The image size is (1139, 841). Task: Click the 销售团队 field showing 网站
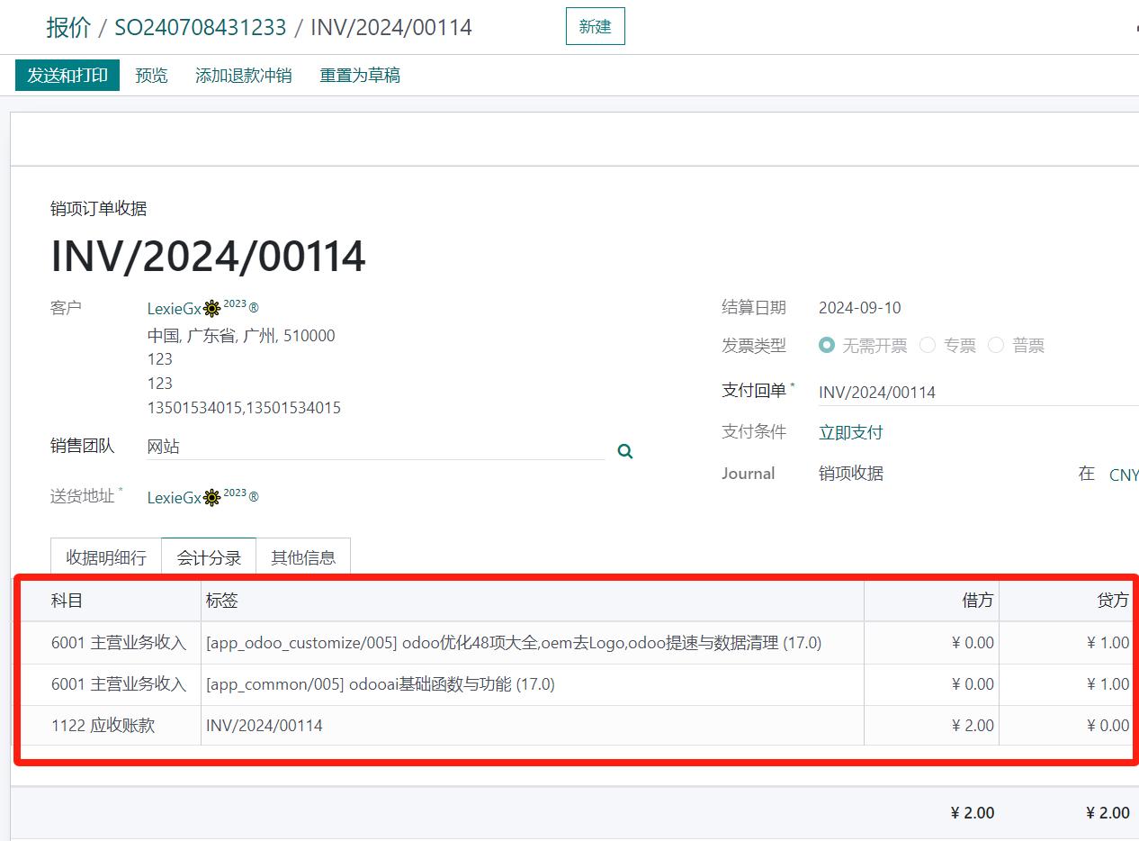(x=375, y=447)
